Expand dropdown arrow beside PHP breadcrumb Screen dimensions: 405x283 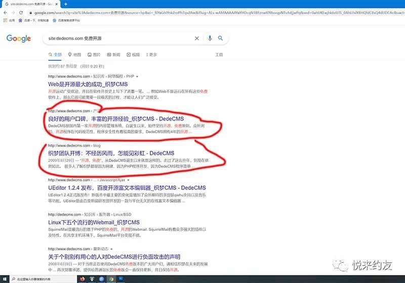[137, 76]
